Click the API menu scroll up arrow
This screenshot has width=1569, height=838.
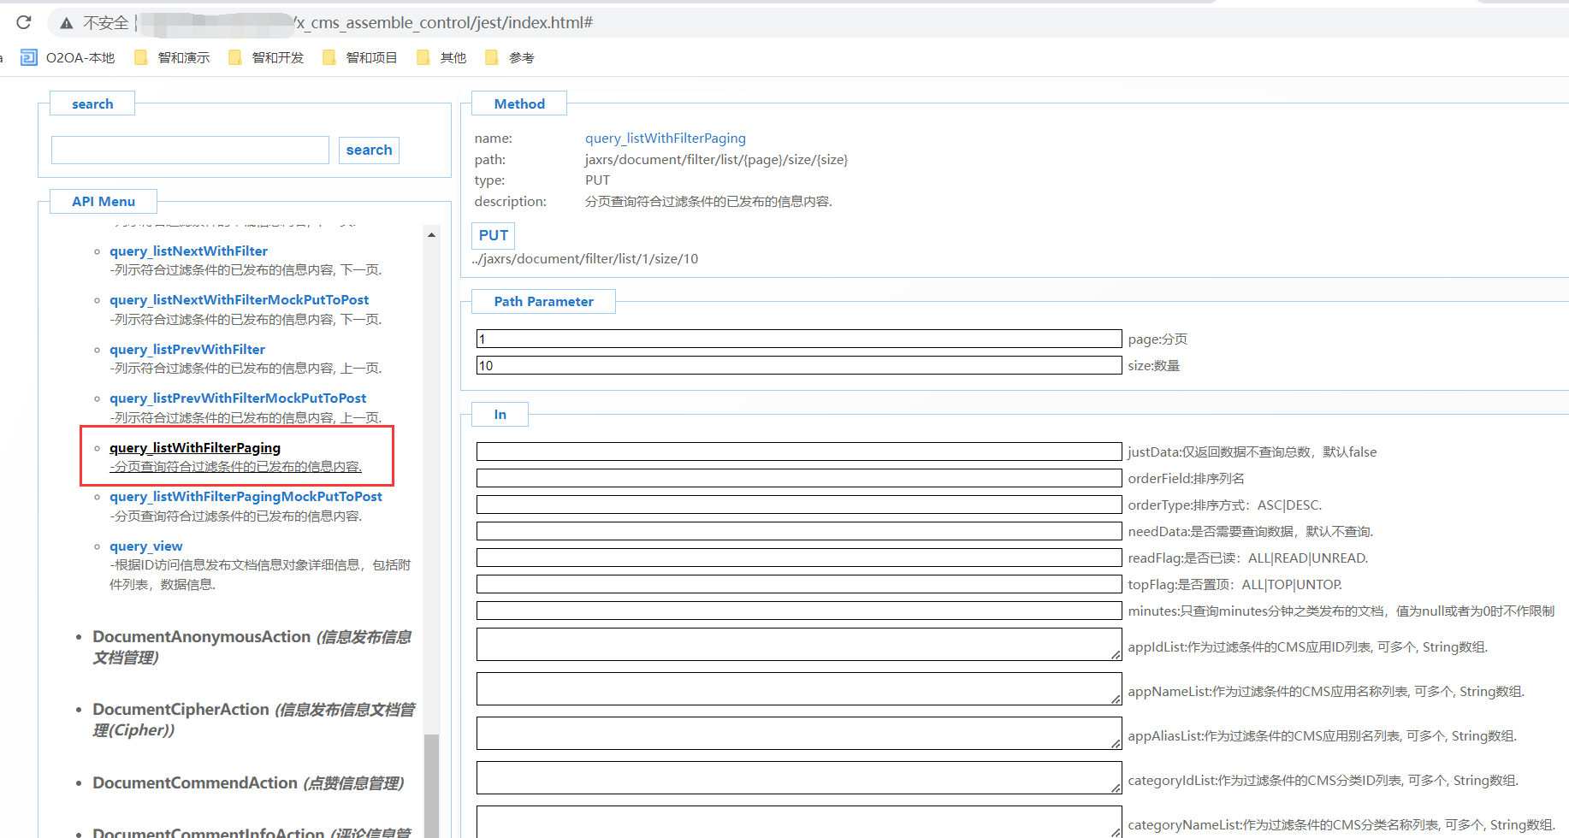pyautogui.click(x=431, y=234)
